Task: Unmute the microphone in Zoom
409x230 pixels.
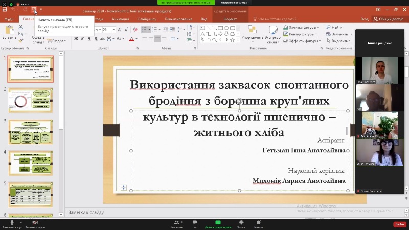Action: [12, 223]
